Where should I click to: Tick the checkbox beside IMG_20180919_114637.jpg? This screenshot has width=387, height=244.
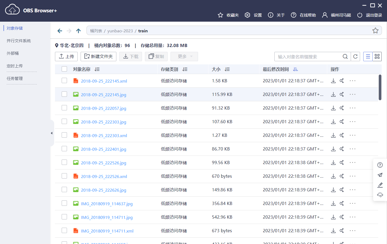(x=64, y=203)
